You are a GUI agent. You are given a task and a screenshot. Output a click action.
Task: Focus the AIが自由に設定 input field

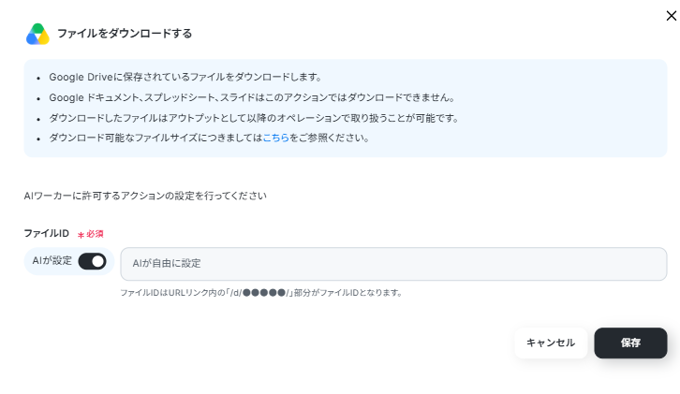[393, 264]
